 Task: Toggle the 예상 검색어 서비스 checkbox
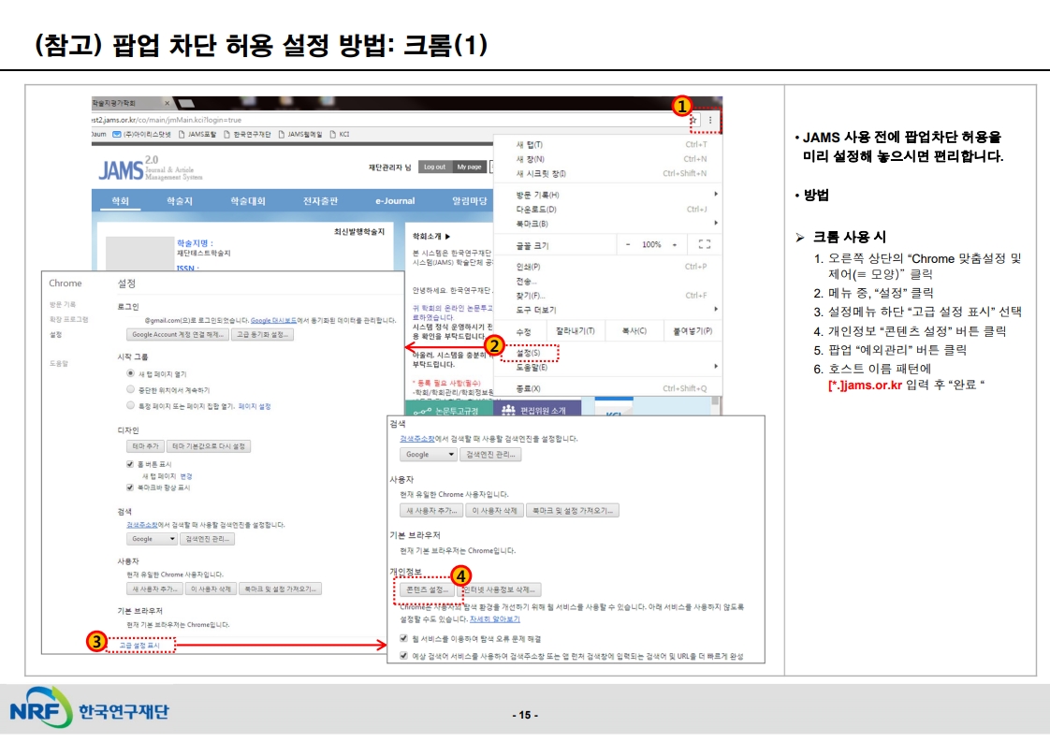pos(403,656)
